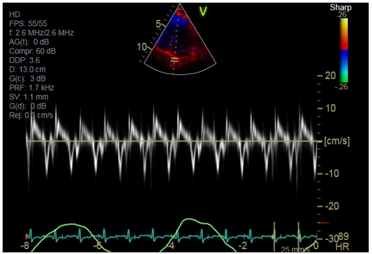Click the color Doppler sector thumbnail
The image size is (372, 254).
pos(178,40)
